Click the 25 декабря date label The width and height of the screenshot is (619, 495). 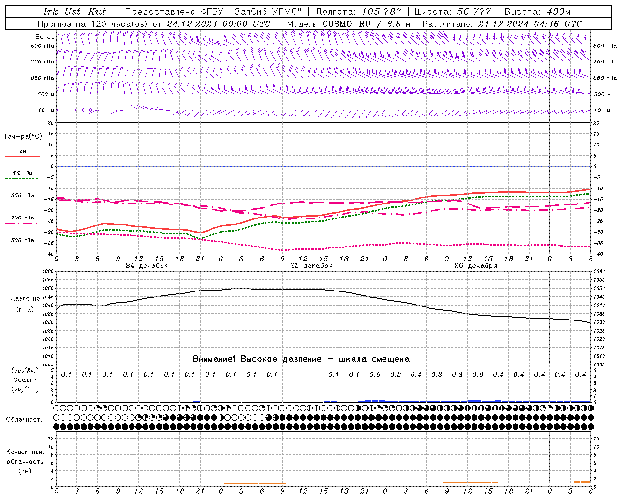click(x=311, y=266)
